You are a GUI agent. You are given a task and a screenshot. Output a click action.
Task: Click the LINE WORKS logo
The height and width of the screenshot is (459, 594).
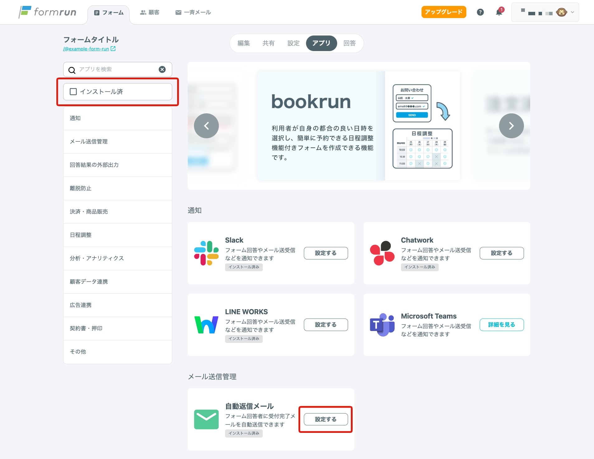pos(206,325)
